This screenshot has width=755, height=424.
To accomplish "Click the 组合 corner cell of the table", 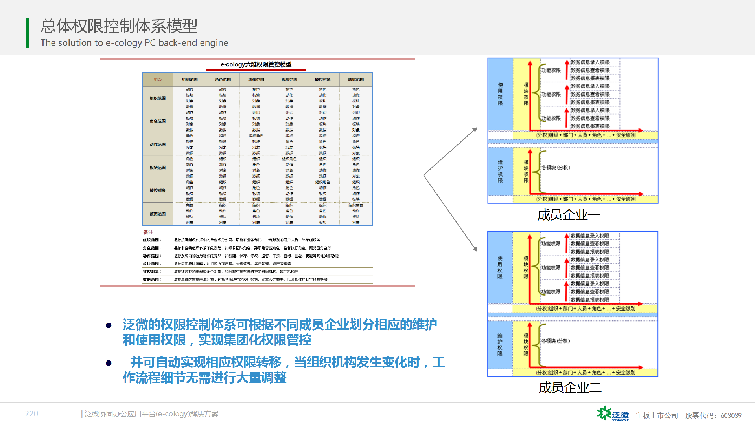I will [x=158, y=79].
